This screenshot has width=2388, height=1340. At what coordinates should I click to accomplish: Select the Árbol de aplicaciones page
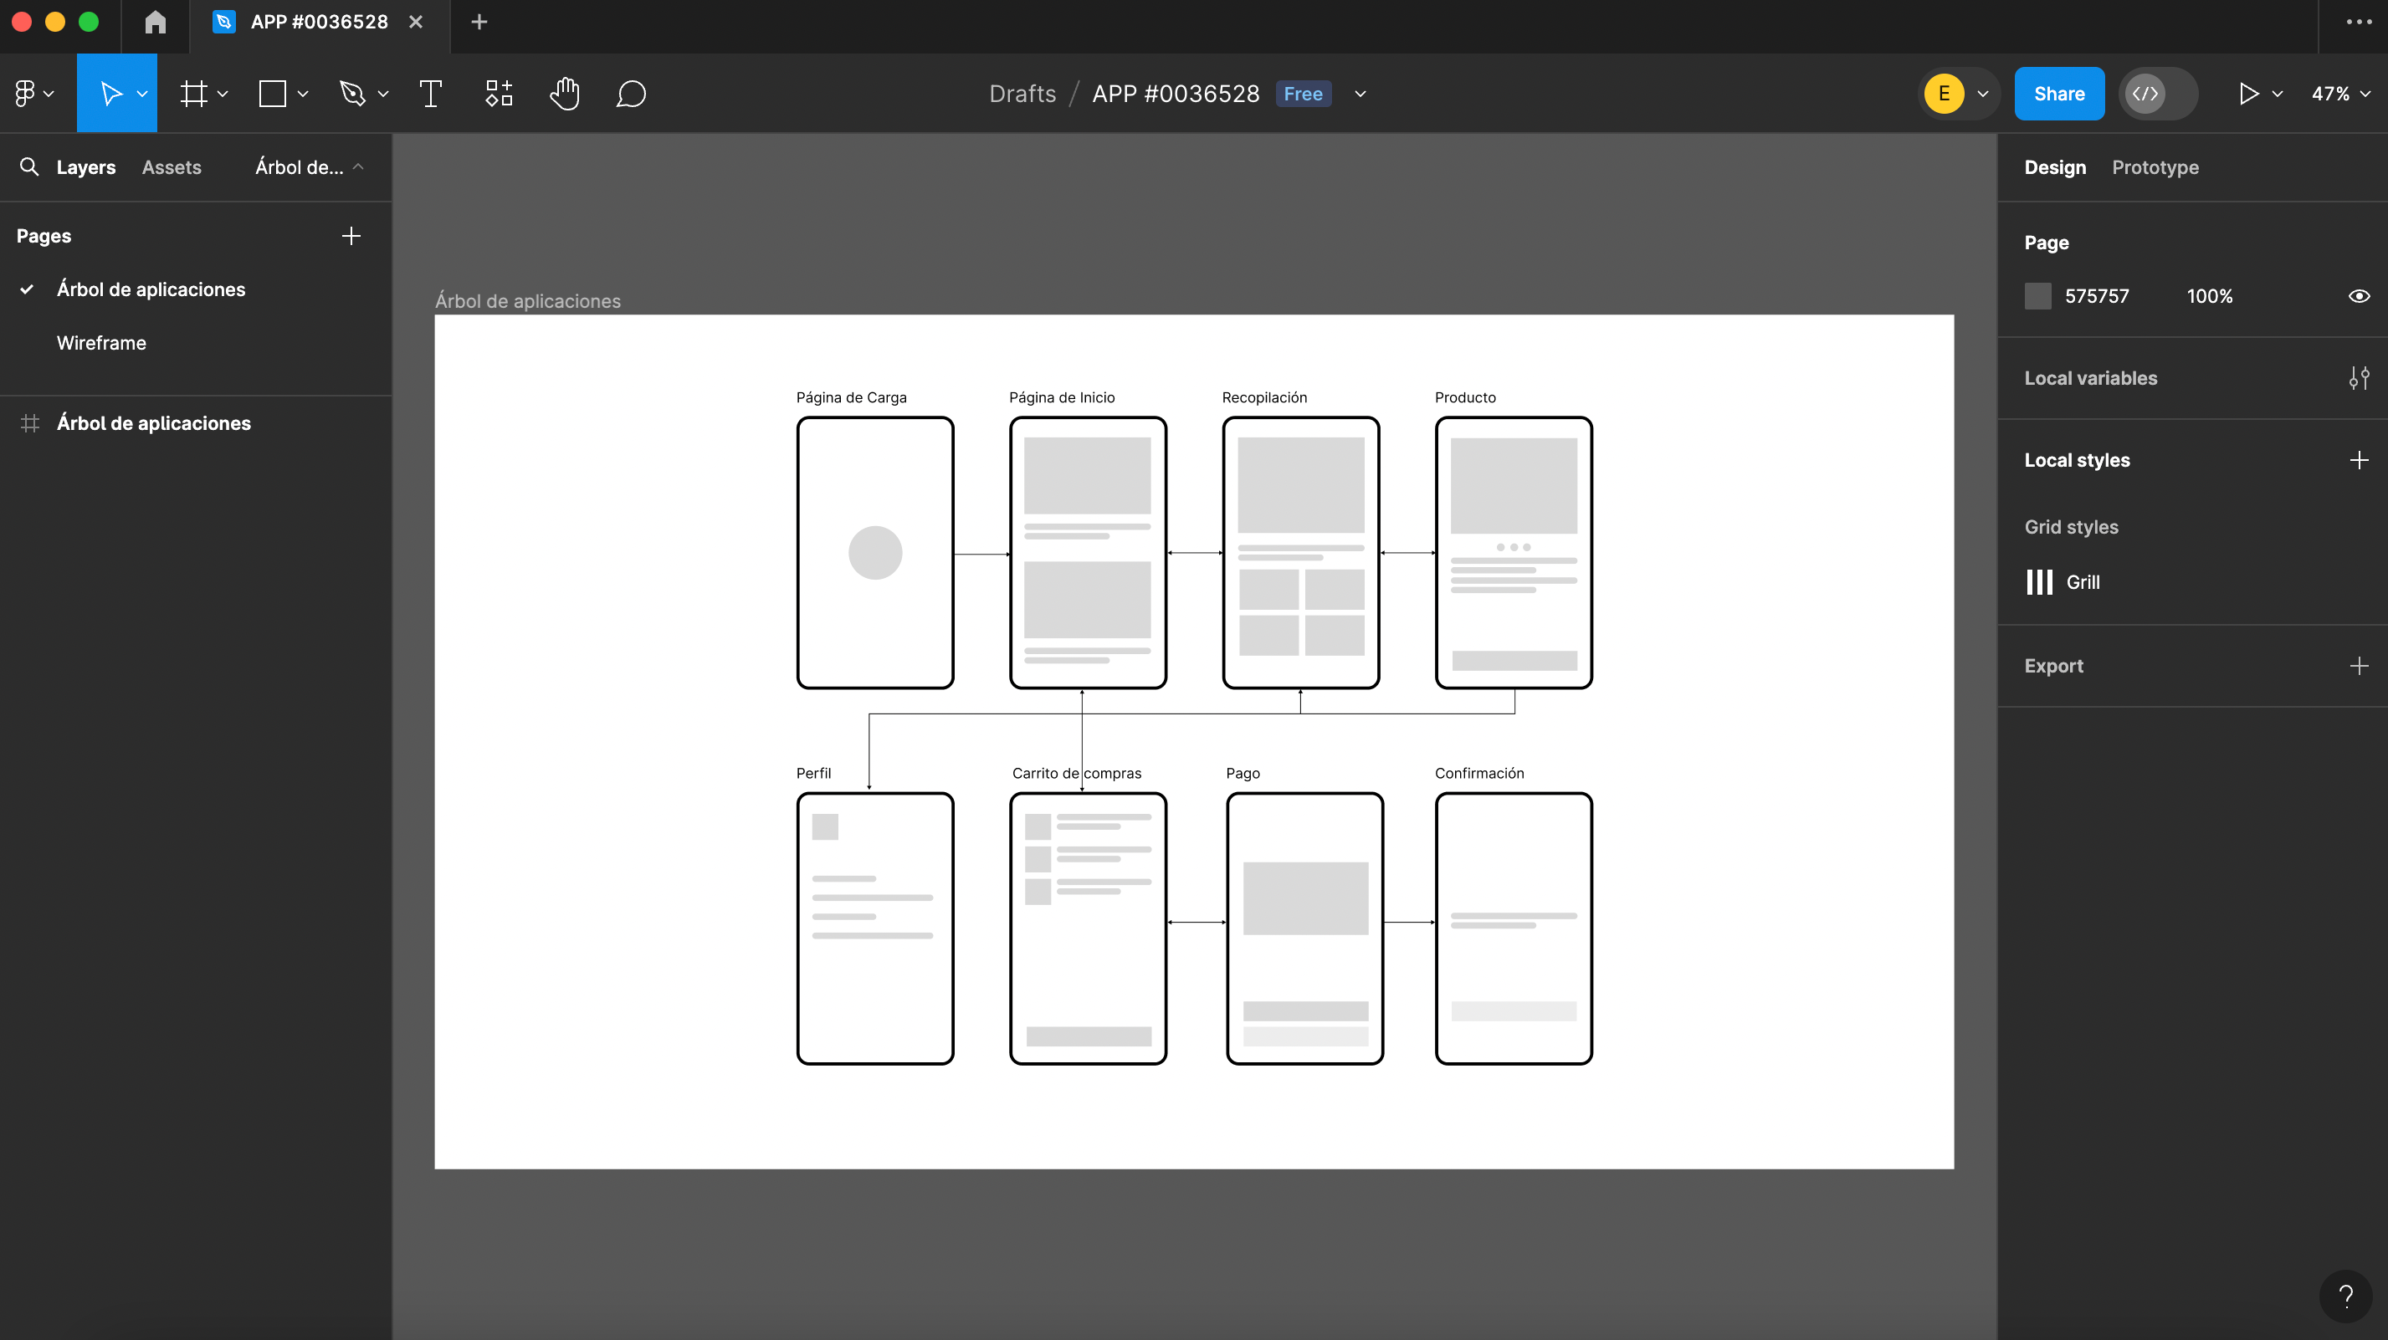coord(150,290)
